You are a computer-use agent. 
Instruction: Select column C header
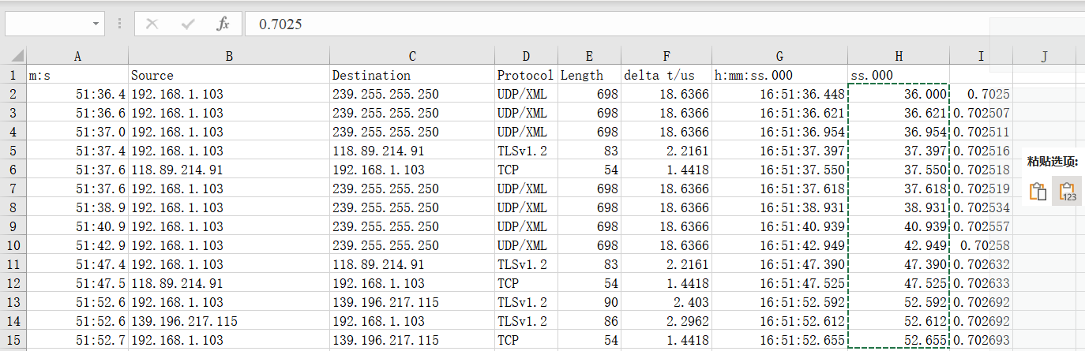(412, 56)
